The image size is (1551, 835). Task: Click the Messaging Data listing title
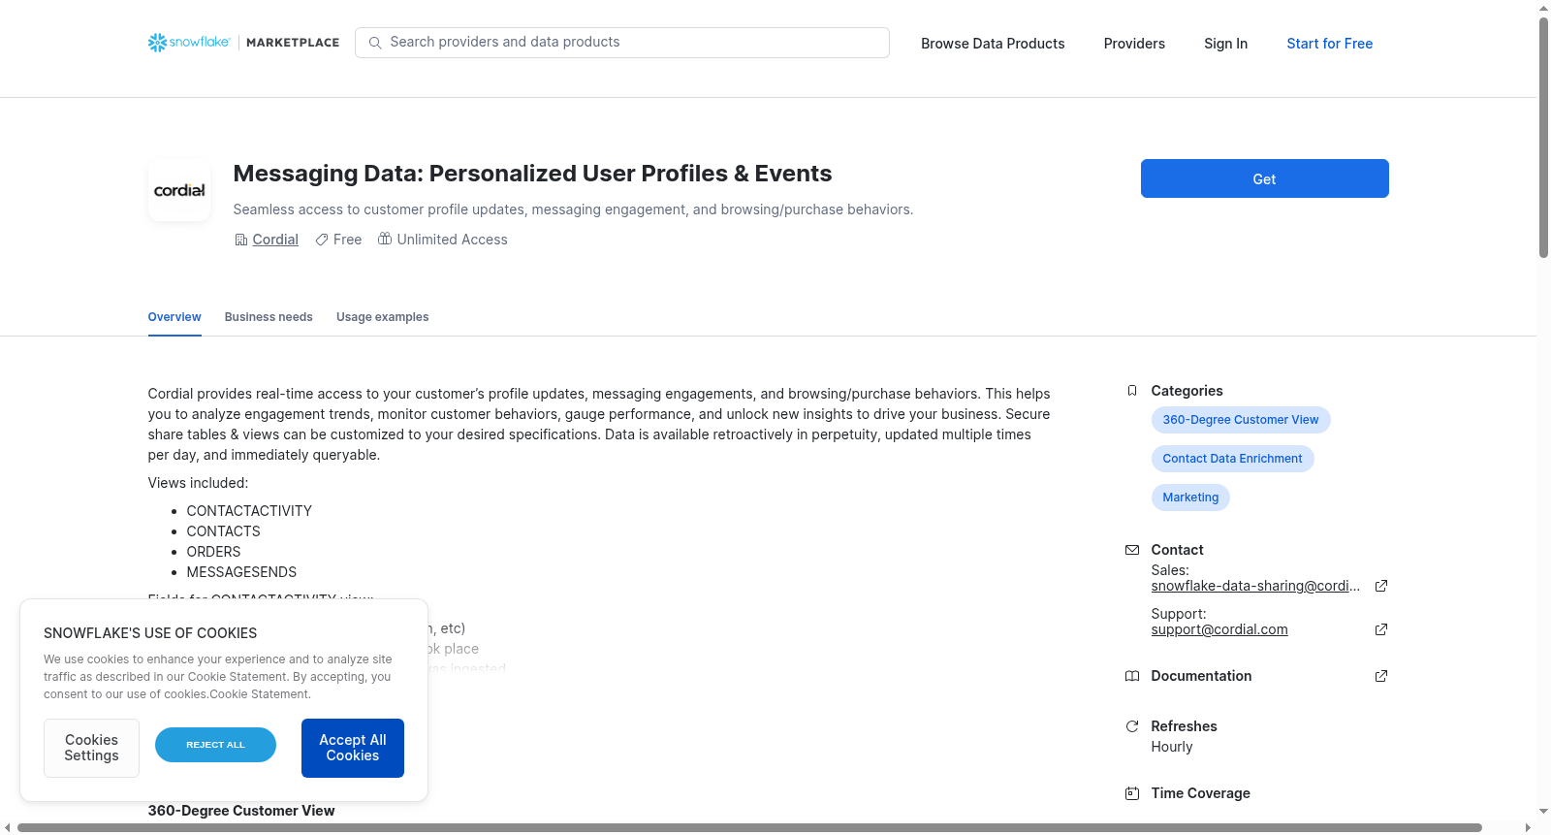[532, 174]
